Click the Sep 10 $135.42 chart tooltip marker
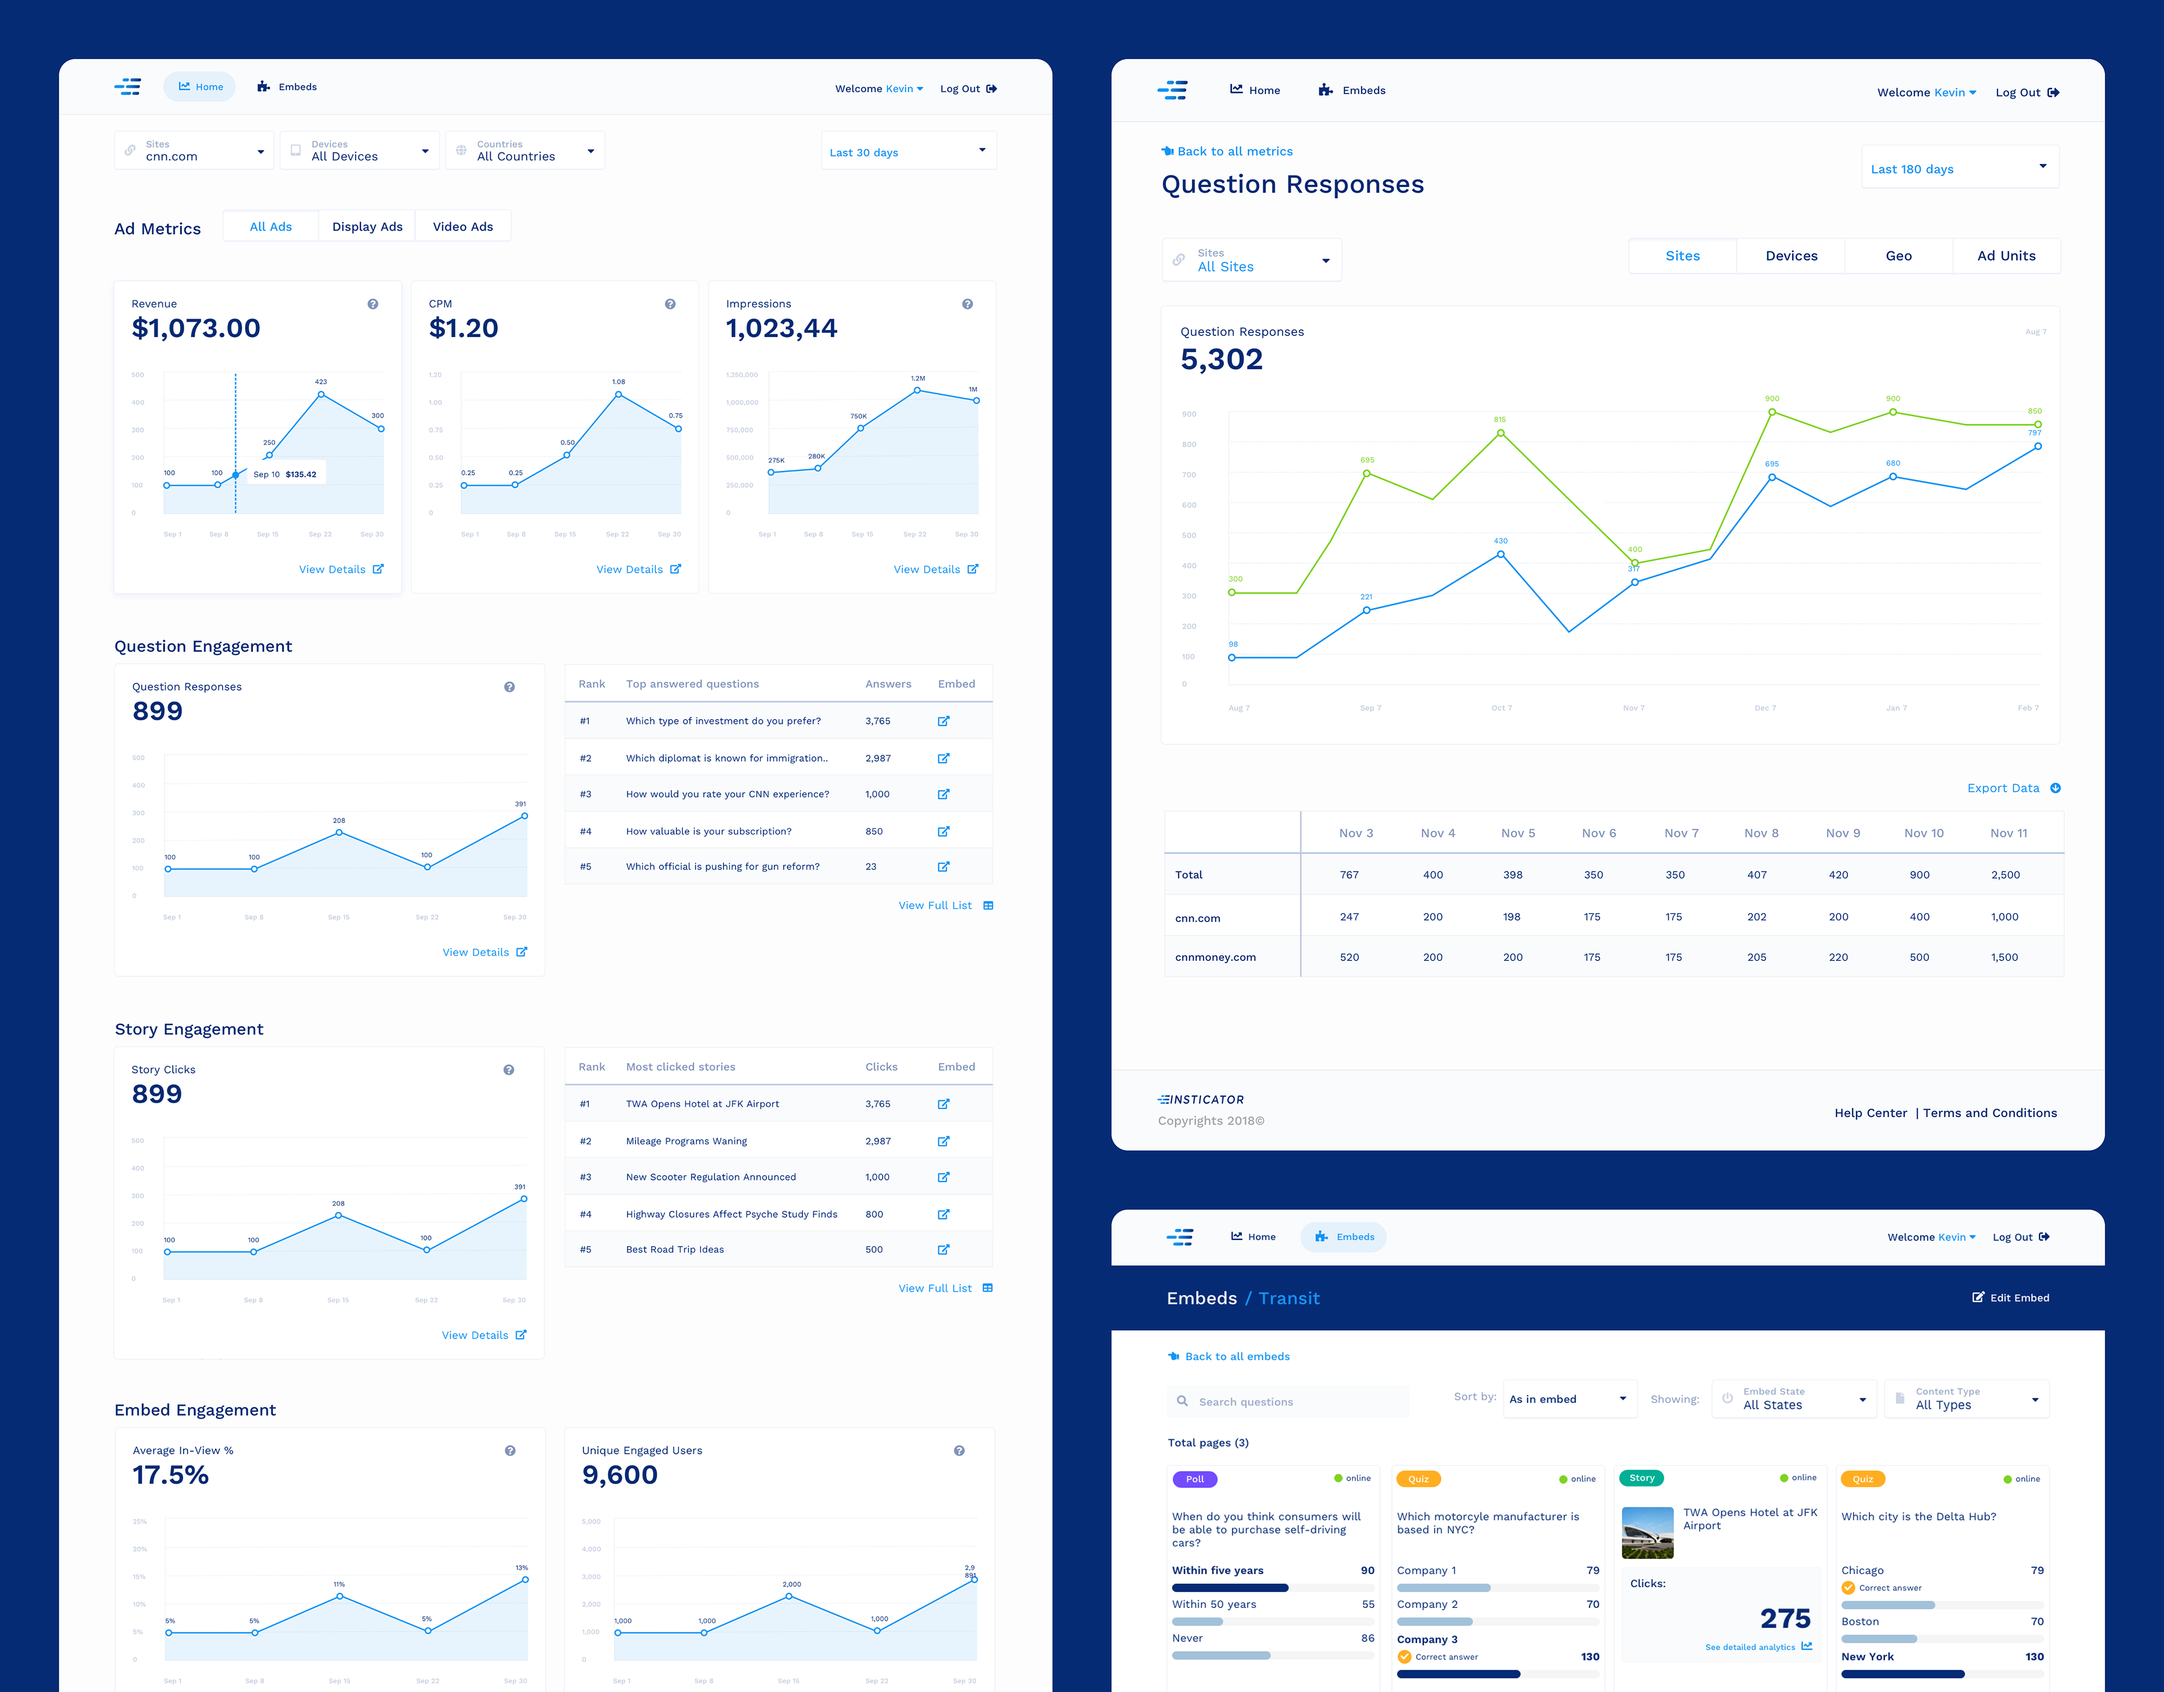 (236, 475)
